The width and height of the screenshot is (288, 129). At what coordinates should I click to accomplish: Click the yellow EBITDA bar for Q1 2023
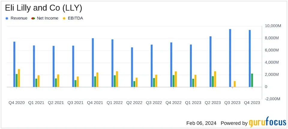(195, 81)
